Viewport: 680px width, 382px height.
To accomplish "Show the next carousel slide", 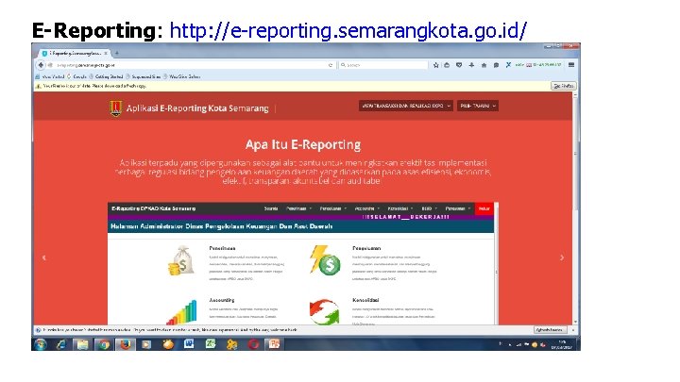I will [562, 257].
